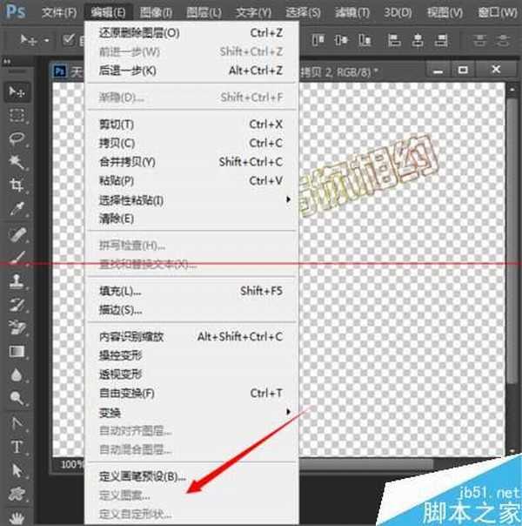The height and width of the screenshot is (526, 522).
Task: Choose 后退一步(K) menu entry
Action: [191, 71]
